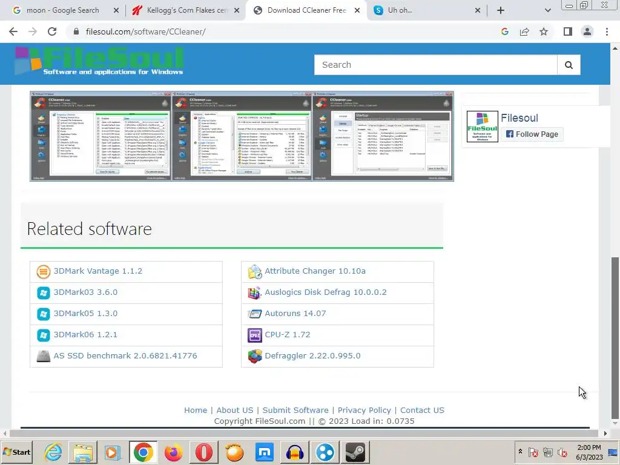Bookmark this page with the star icon

[x=544, y=31]
